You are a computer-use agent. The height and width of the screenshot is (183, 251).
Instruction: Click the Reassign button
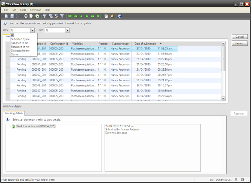pos(239,113)
